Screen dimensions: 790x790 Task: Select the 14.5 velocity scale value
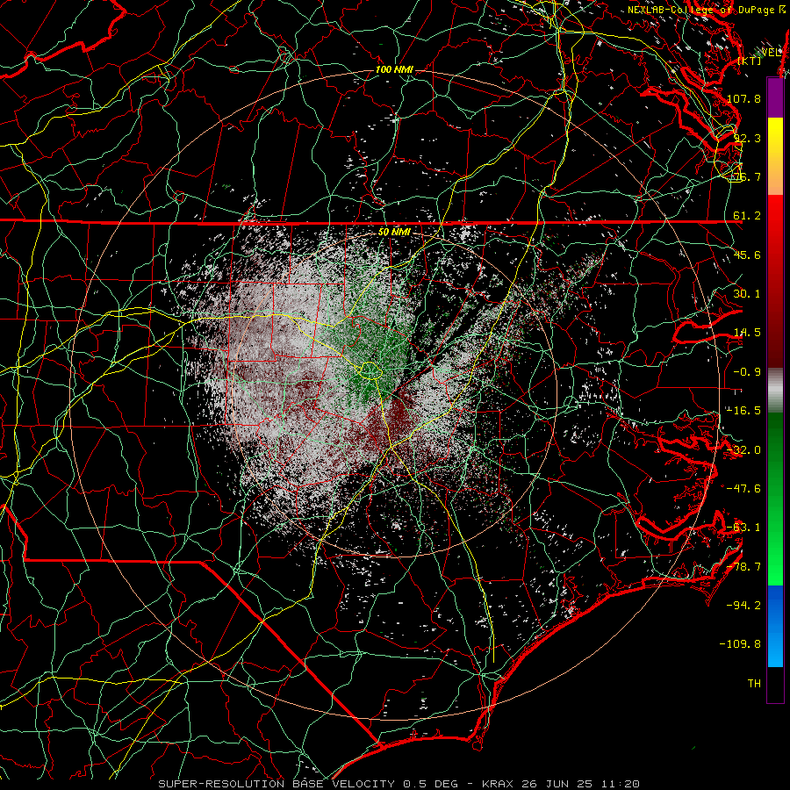[x=747, y=333]
